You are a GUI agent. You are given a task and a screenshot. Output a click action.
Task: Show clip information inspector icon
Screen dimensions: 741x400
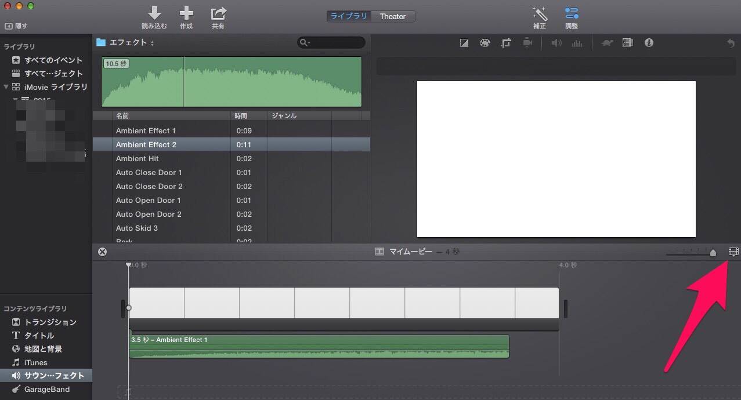coord(649,43)
